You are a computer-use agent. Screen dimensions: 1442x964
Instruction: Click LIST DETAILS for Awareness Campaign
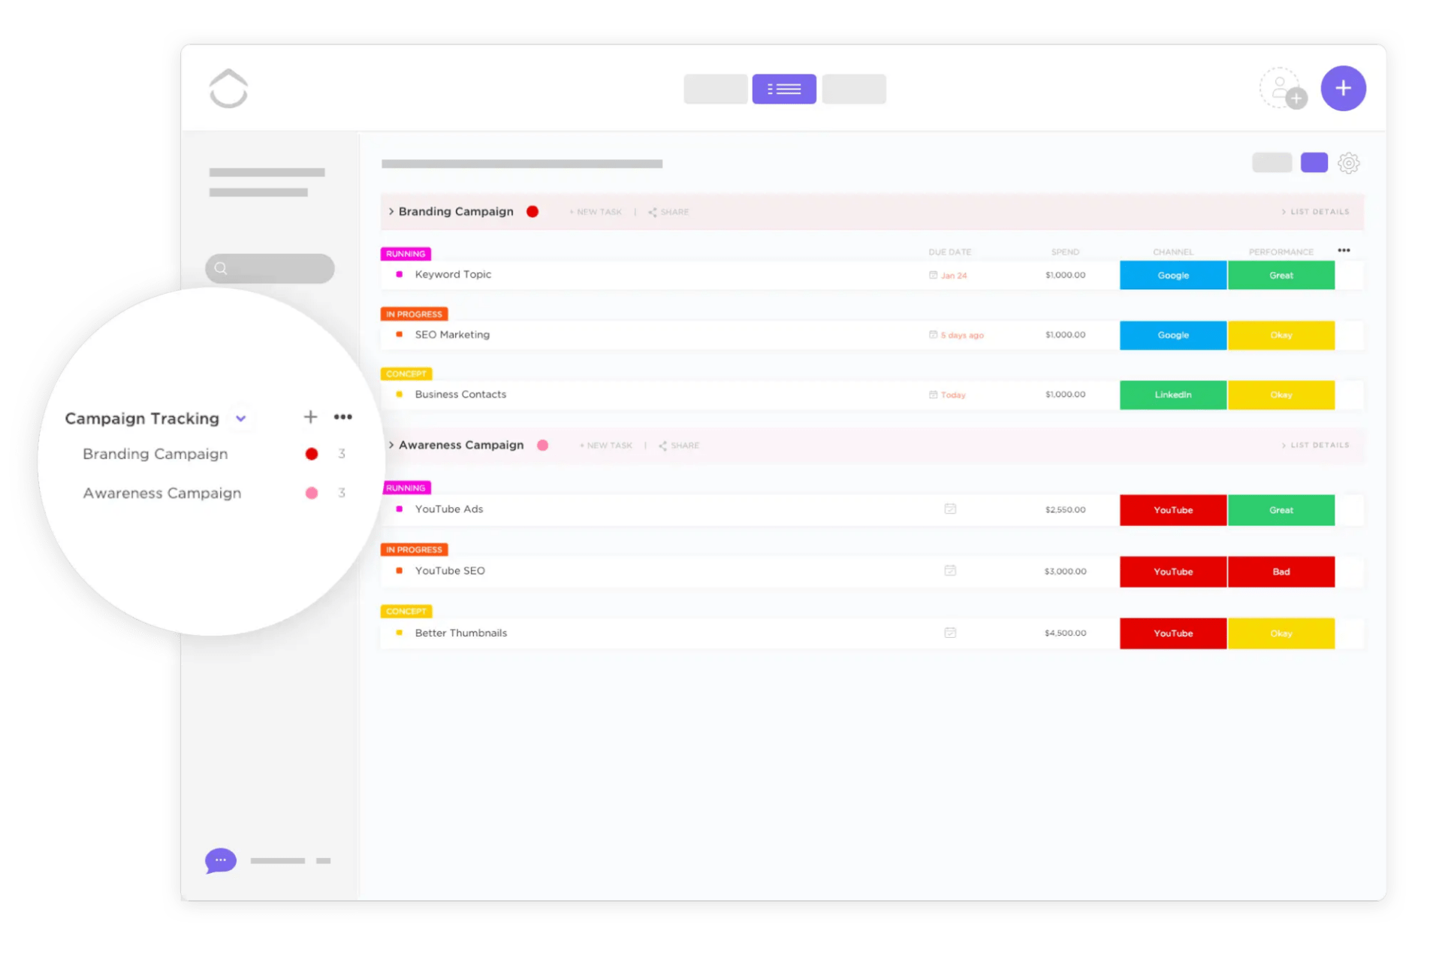pos(1315,444)
